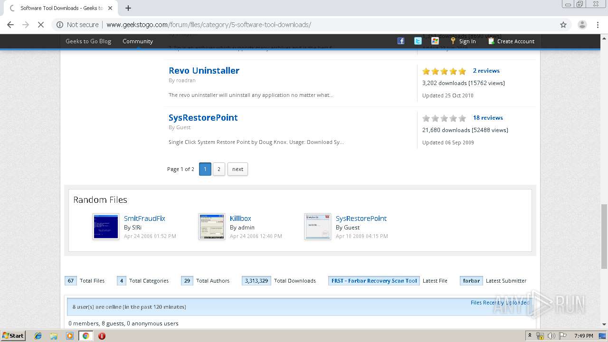Screen dimensions: 608x342
Task: Open the red Opera icon in taskbar
Action: click(102, 336)
